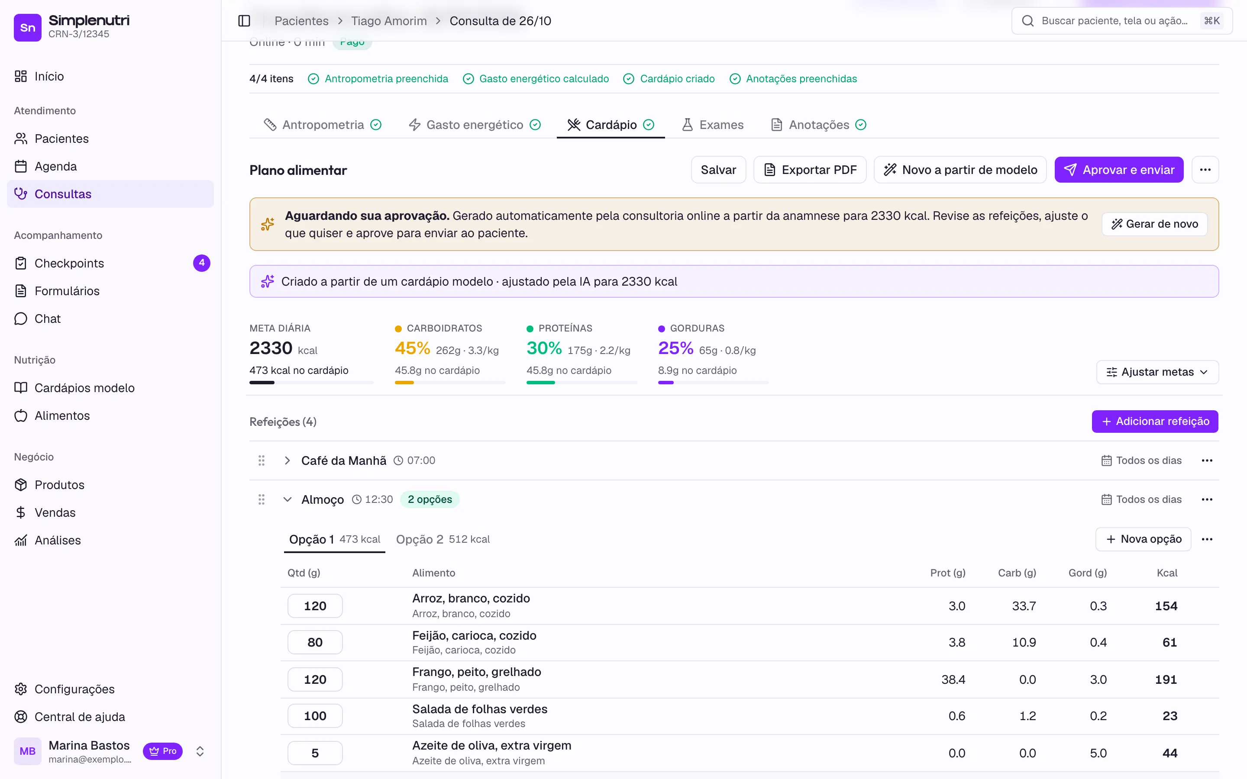Screen dimensions: 1247x779
Task: Toggle the sidebar panel icon
Action: coord(244,21)
